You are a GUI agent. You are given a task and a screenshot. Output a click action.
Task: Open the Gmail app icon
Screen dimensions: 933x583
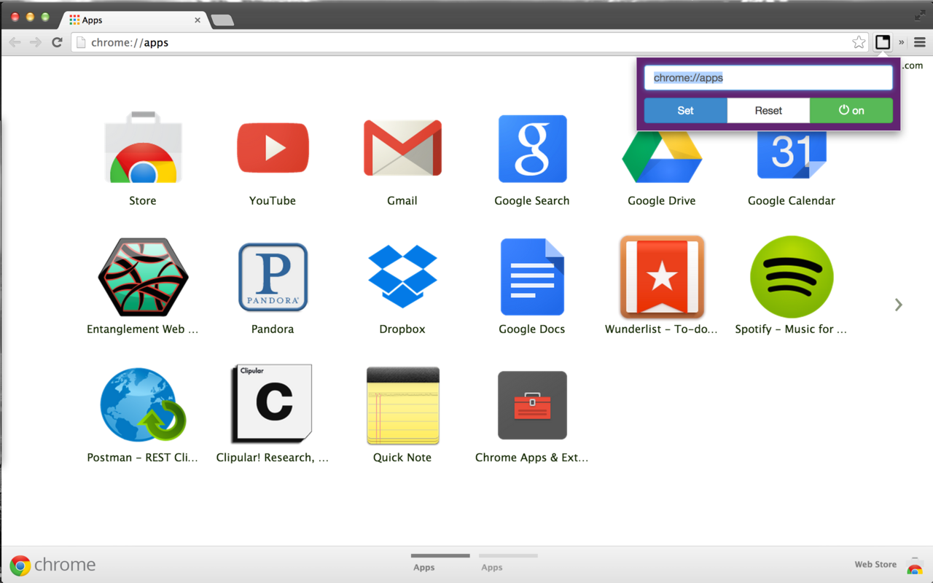[402, 148]
